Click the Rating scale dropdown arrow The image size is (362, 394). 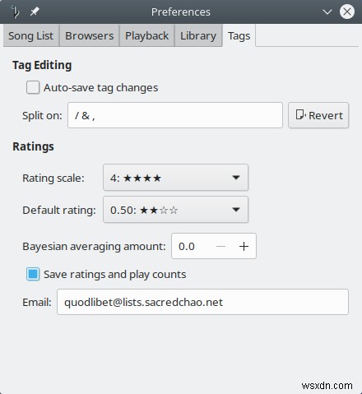coord(236,178)
